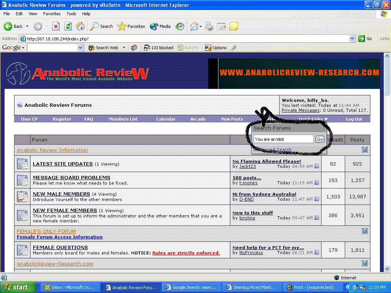View New Posts
The image size is (391, 293).
(232, 119)
